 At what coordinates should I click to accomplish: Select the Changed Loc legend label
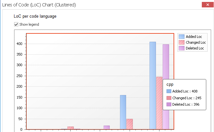click(x=196, y=42)
